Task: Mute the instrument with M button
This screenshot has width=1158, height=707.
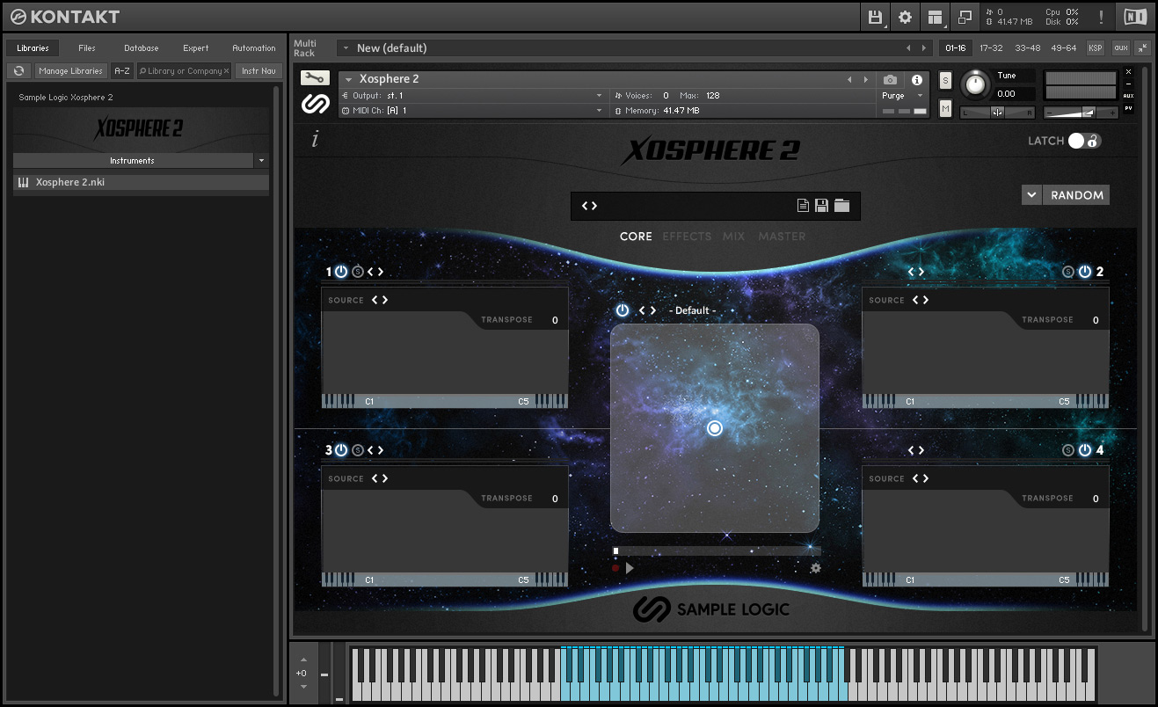Action: [x=945, y=108]
